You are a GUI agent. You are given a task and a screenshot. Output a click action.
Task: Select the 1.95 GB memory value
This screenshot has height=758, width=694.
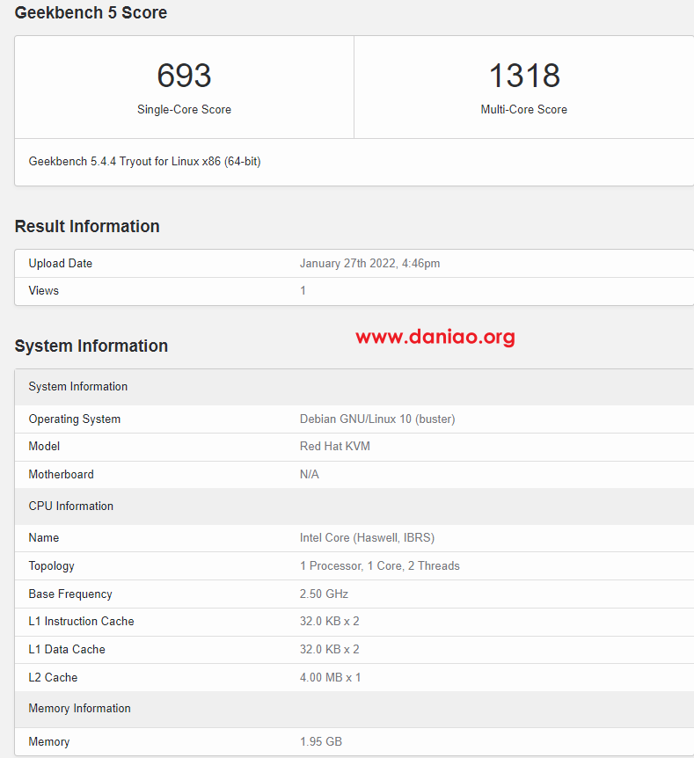(x=321, y=741)
